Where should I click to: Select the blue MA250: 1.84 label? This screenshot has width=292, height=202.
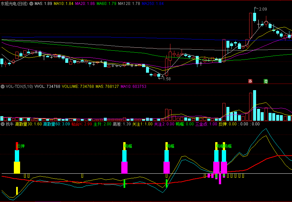[x=153, y=4]
